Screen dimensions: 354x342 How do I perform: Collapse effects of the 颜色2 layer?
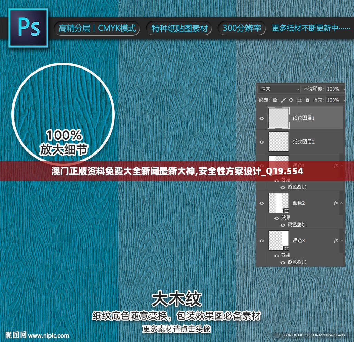tap(342, 203)
